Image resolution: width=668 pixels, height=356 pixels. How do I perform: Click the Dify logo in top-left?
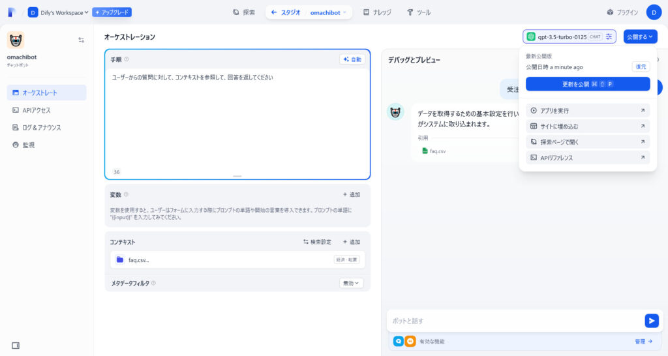tap(12, 12)
